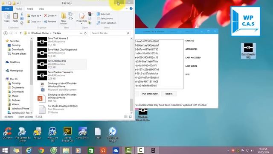Screen dimensions: 273x154
Task: Open Google Chrome from the taskbar
Action: coord(41,150)
